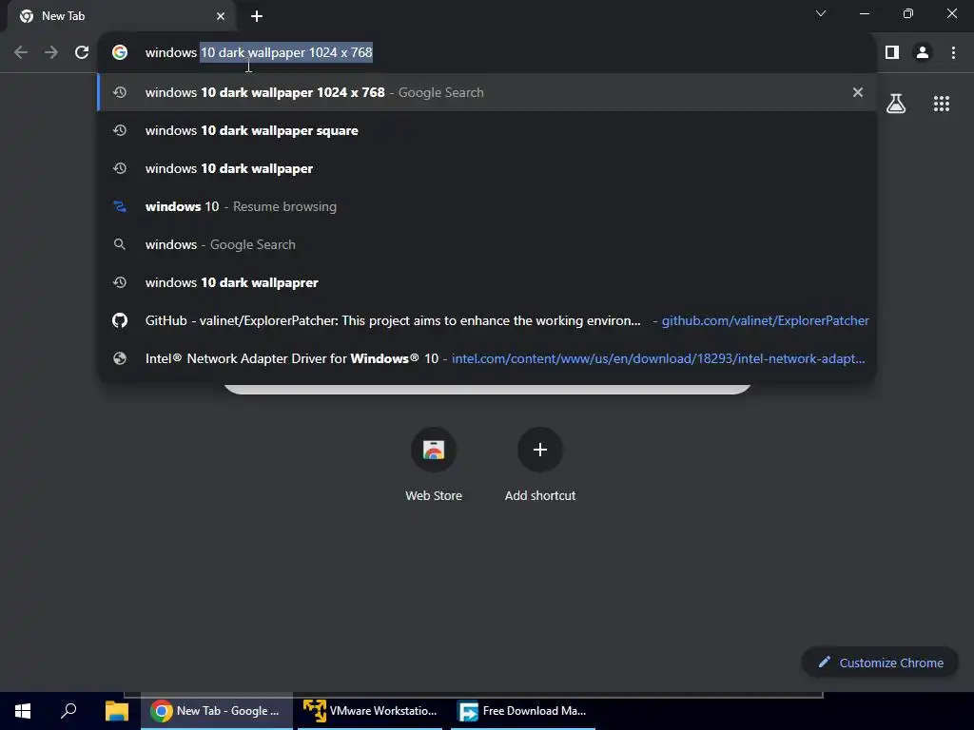Open the Chrome Labs flask icon
This screenshot has width=974, height=730.
click(x=896, y=104)
